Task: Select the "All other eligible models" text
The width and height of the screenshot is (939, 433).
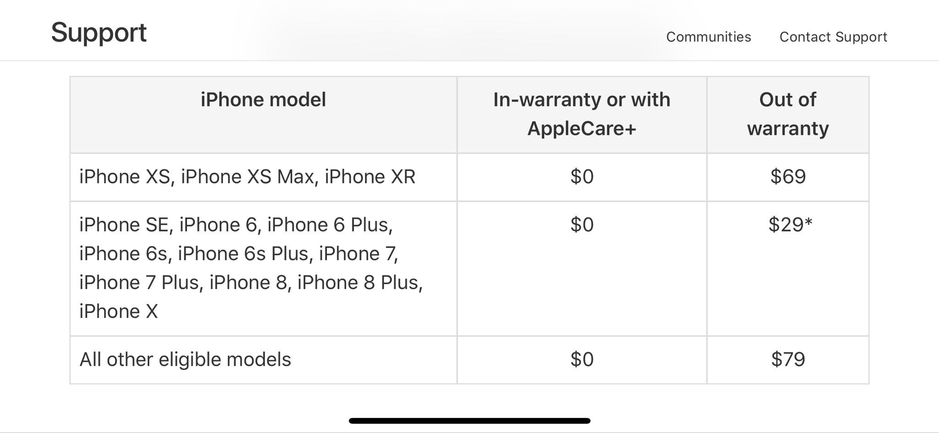Action: point(185,360)
